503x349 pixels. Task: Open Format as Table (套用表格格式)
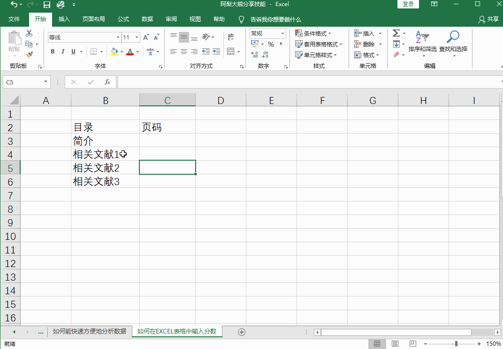(x=319, y=44)
